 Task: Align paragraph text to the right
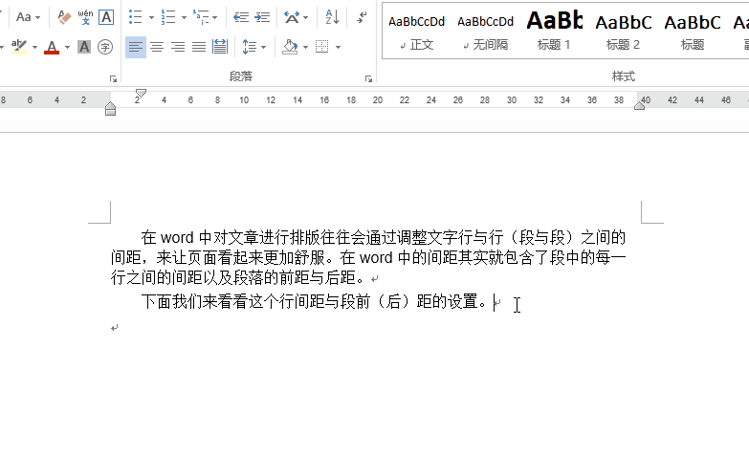pyautogui.click(x=177, y=47)
